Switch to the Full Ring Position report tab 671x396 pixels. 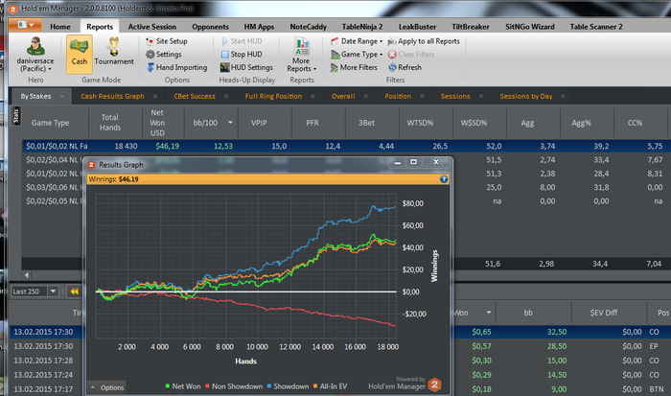pyautogui.click(x=273, y=96)
